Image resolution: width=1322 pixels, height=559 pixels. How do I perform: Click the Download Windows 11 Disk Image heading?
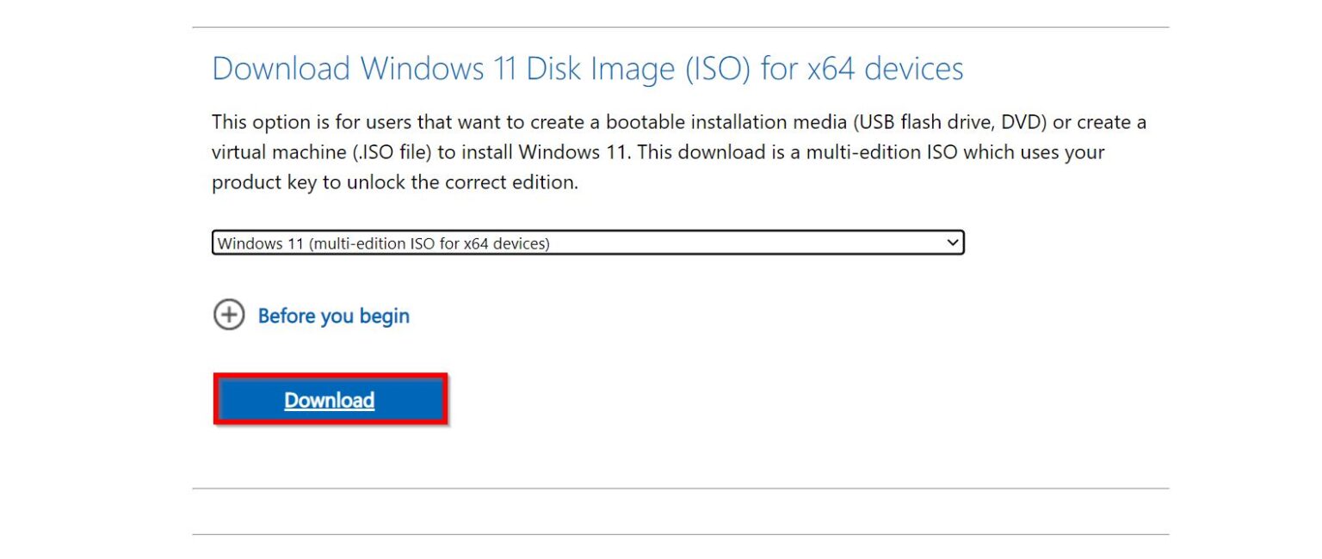pyautogui.click(x=588, y=69)
